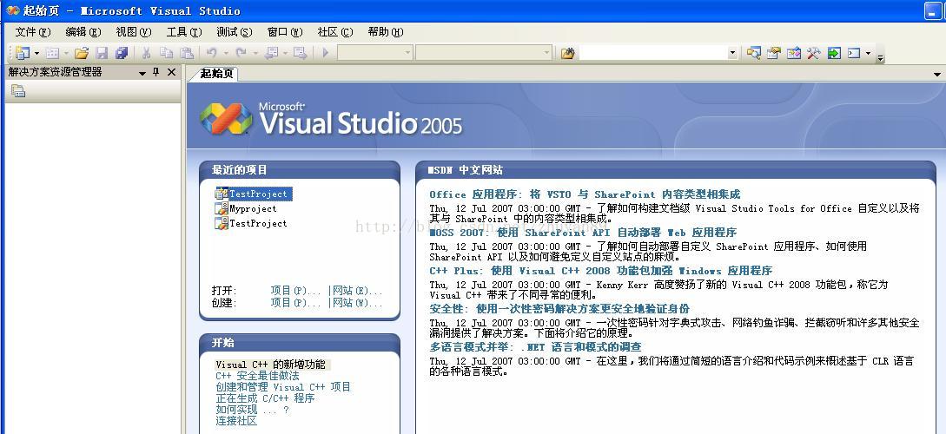Open the 测试(S) menu
The width and height of the screenshot is (946, 434).
pos(234,32)
